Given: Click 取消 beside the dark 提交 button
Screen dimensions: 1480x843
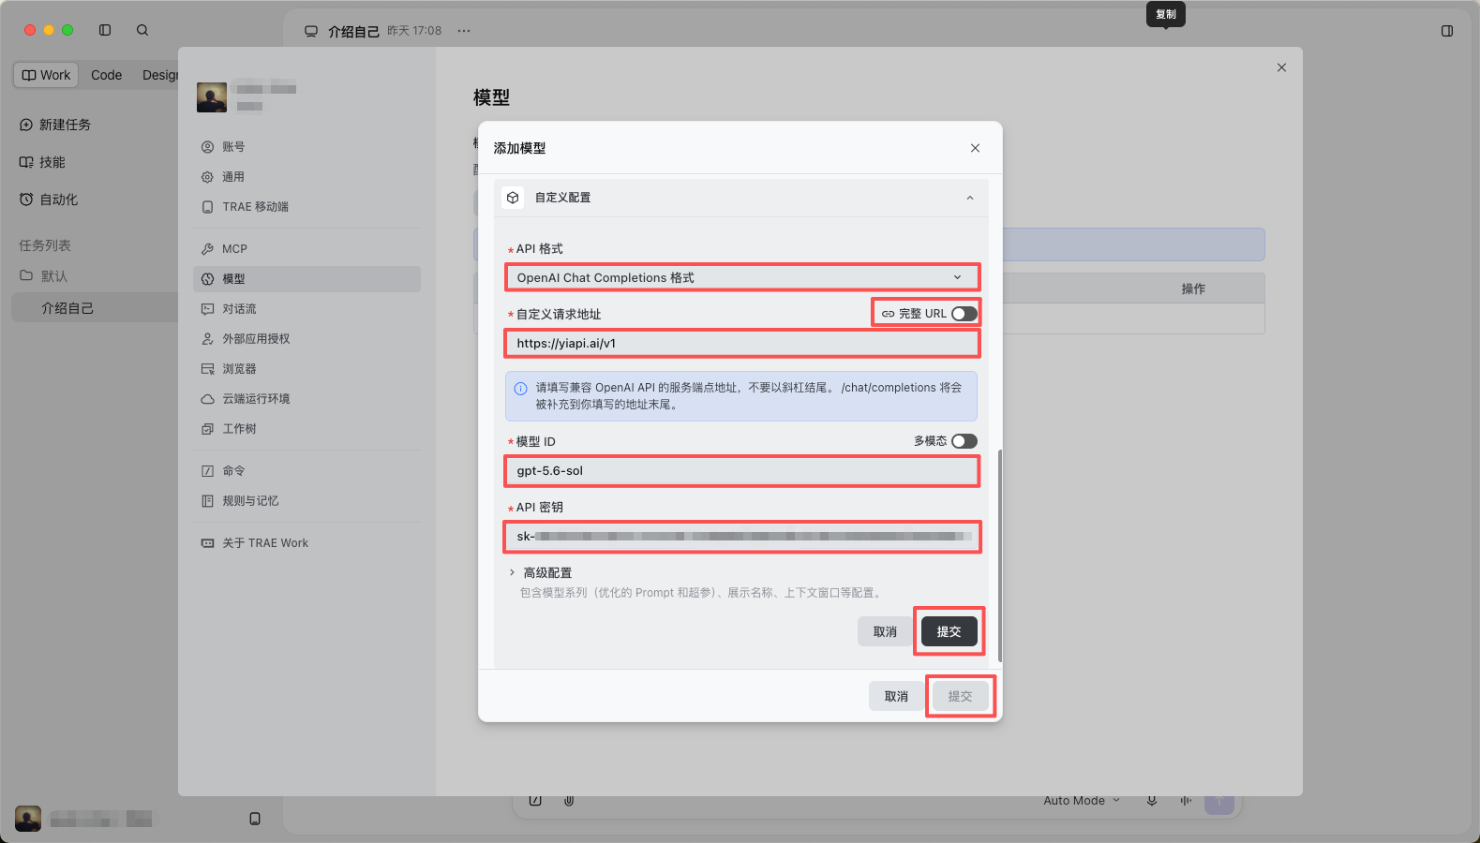Looking at the screenshot, I should (x=885, y=631).
